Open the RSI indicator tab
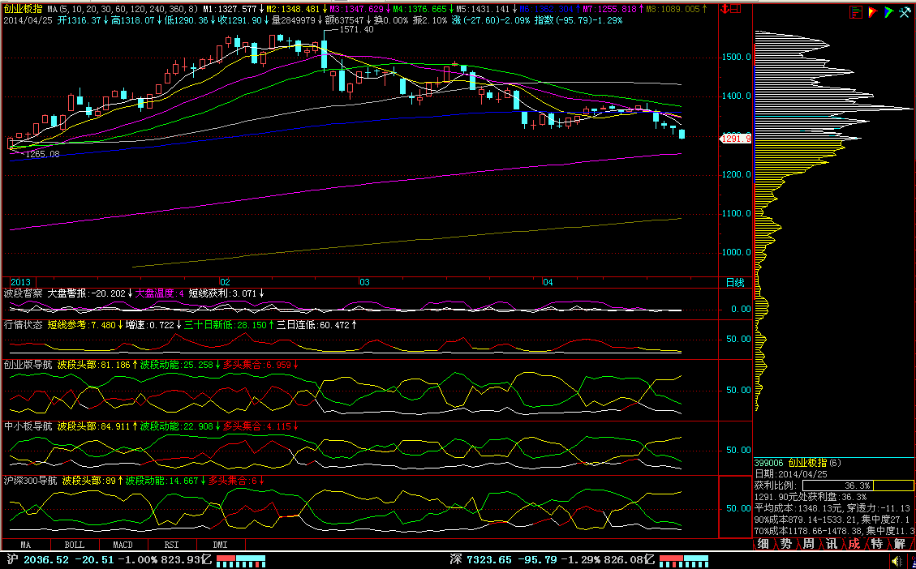The height and width of the screenshot is (569, 916). point(171,544)
